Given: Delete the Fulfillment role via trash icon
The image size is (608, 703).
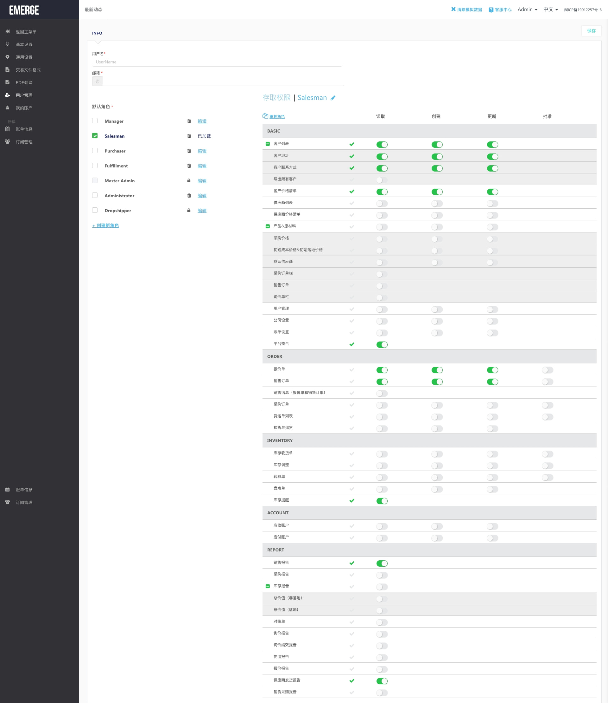Looking at the screenshot, I should pyautogui.click(x=189, y=166).
